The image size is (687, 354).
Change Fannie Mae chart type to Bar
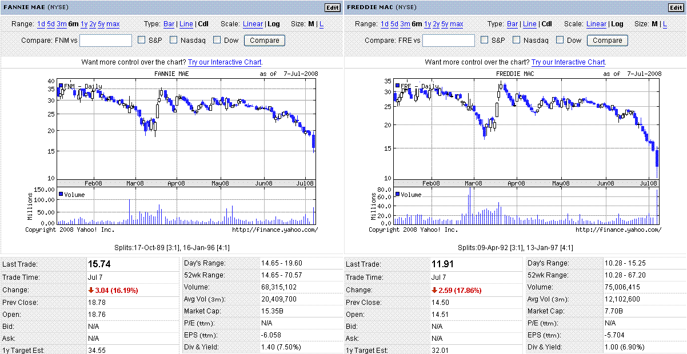click(169, 24)
